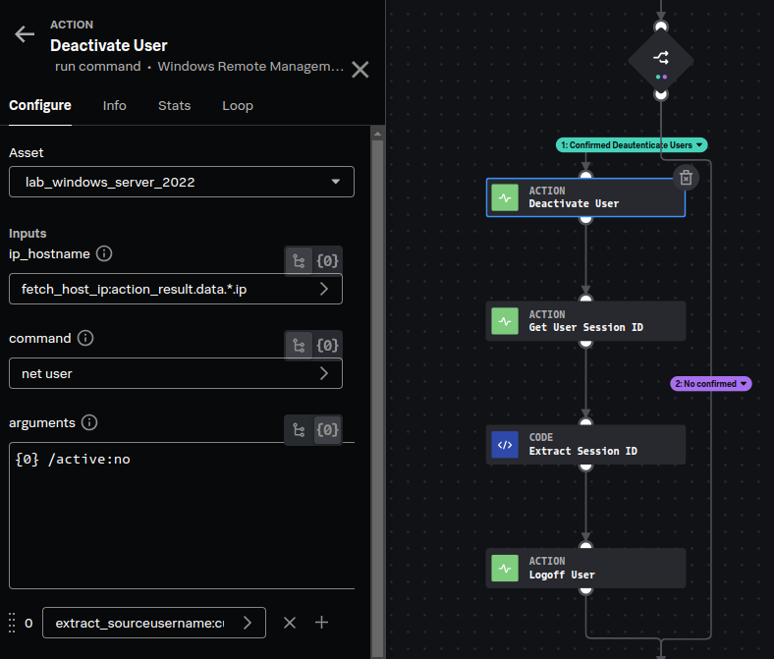Remove the extract_sourceusername argument parameter

click(290, 623)
